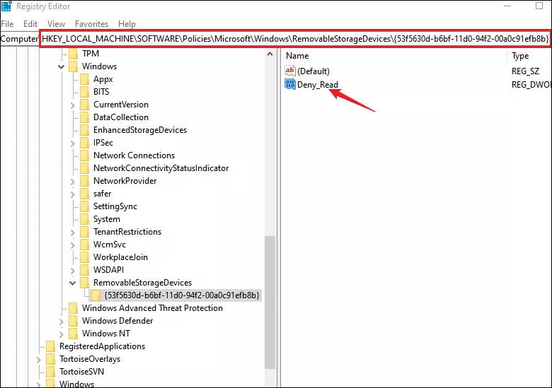Click the BITS folder icon
The height and width of the screenshot is (388, 552).
[84, 92]
